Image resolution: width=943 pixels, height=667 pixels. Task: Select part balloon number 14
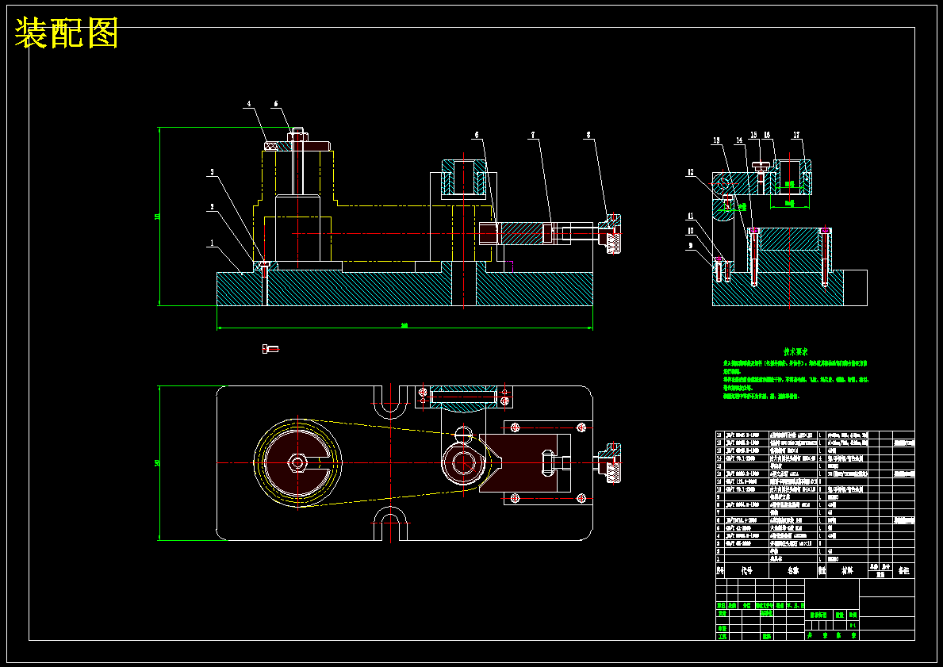coord(740,140)
